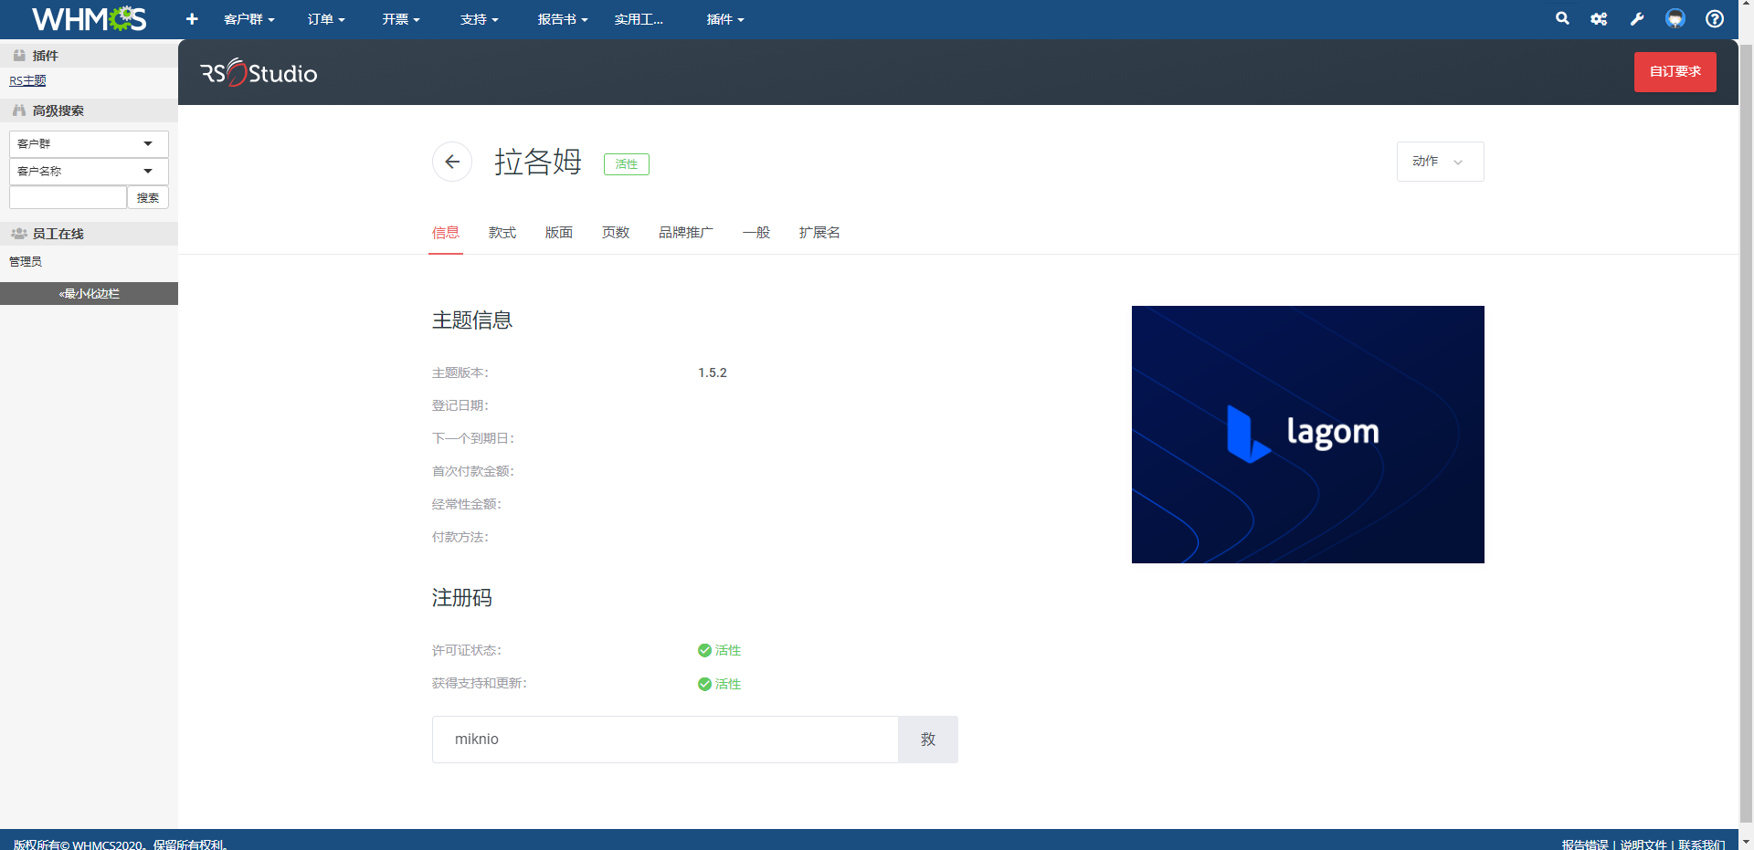The width and height of the screenshot is (1754, 850).
Task: Click the admin avatar icon in navbar
Action: 1675,18
